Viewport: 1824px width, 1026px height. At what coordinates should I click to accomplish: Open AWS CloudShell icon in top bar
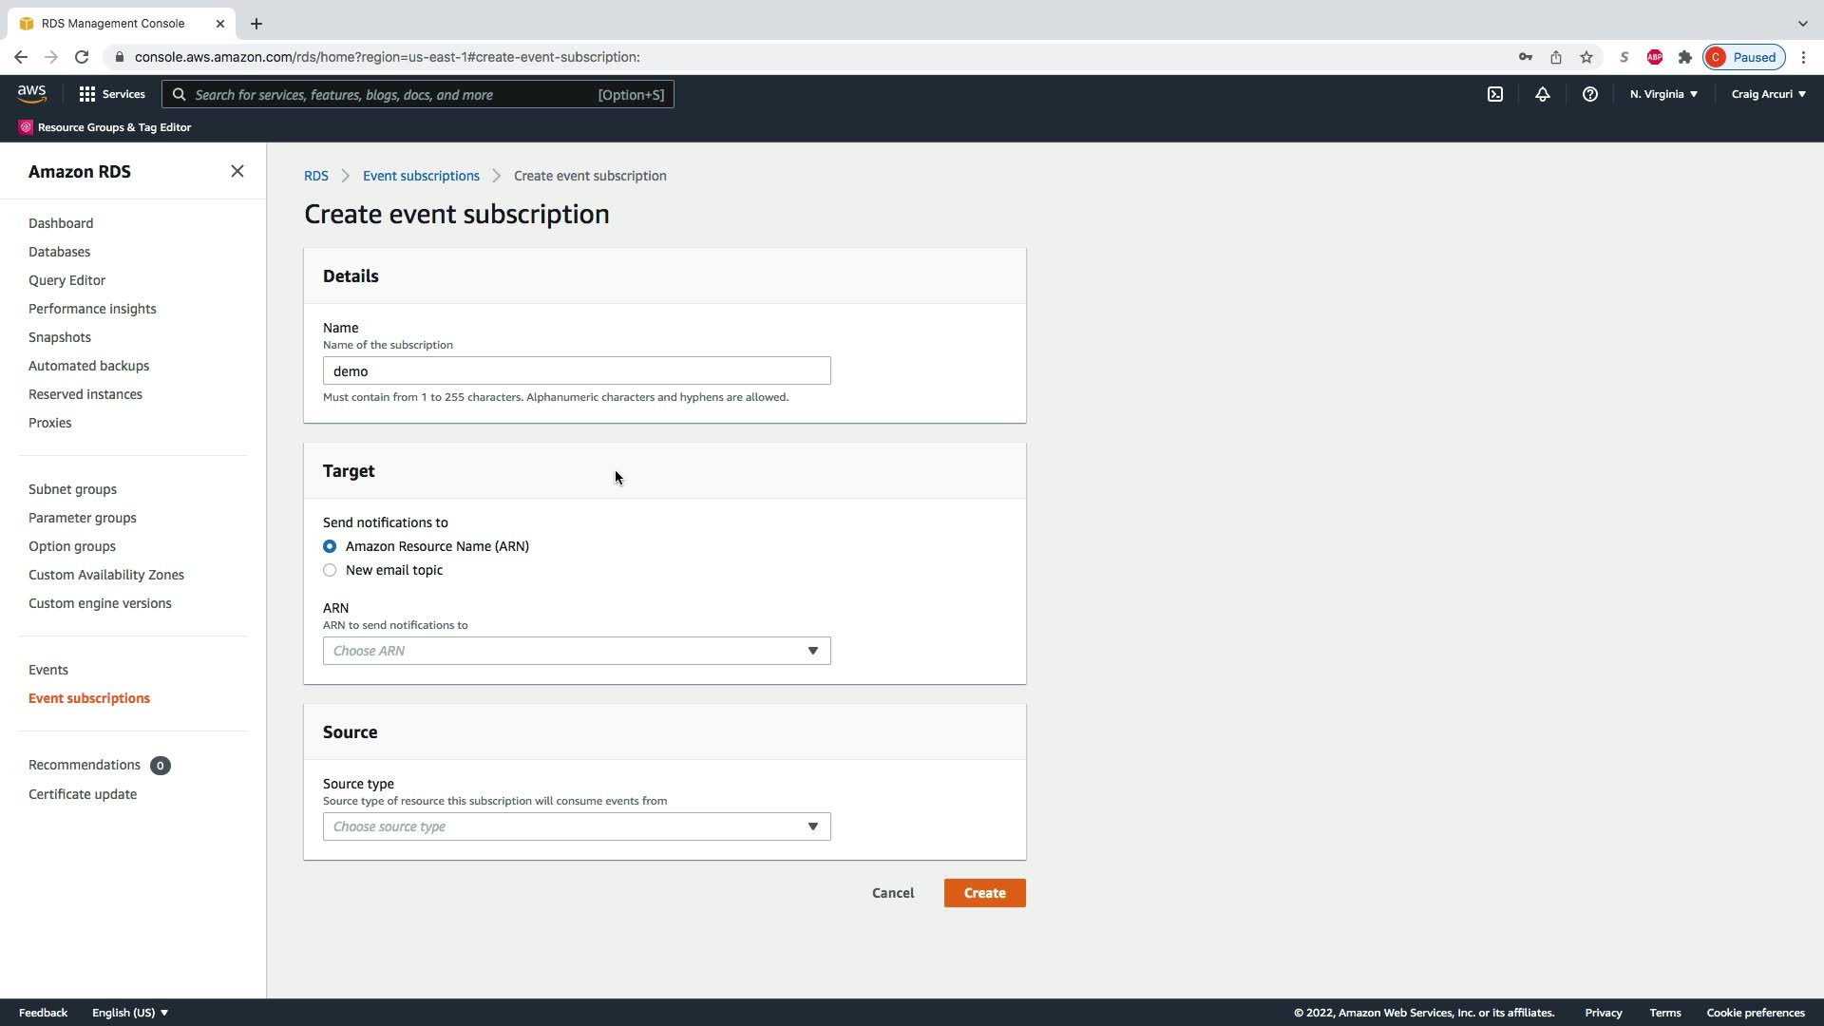click(1495, 94)
